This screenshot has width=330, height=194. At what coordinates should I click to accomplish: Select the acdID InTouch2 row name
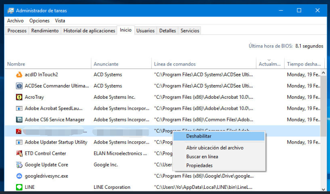[x=41, y=75]
